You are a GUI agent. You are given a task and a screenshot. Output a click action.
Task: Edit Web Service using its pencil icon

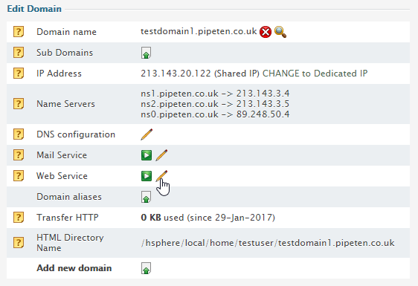point(161,176)
